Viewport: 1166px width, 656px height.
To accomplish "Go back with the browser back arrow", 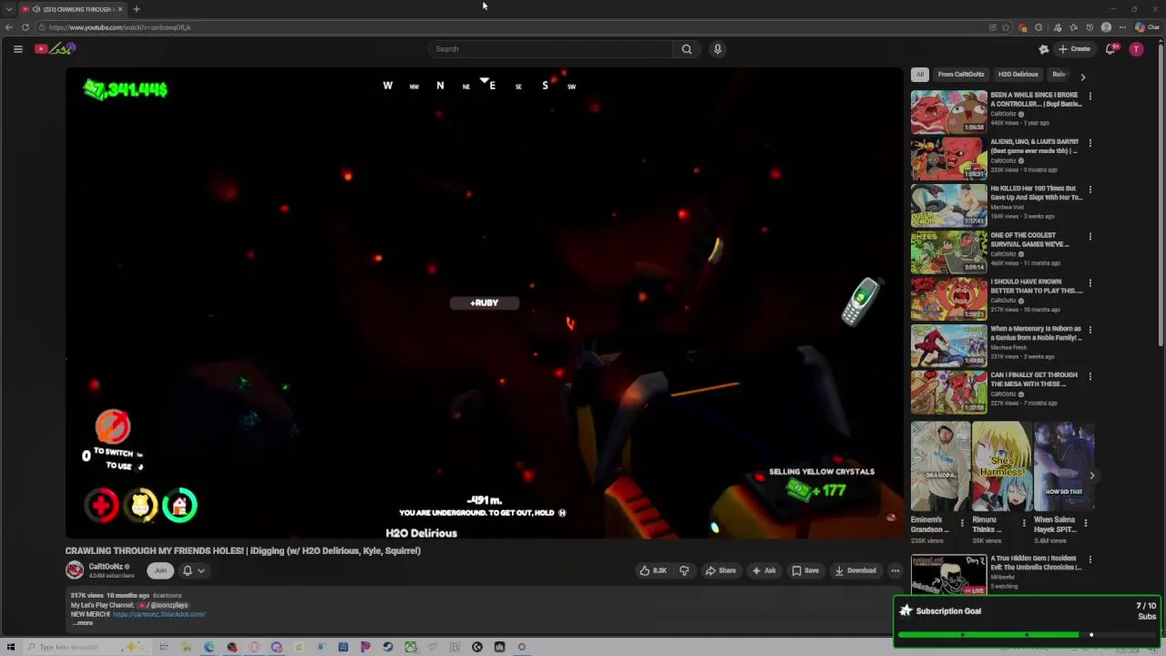I will (x=9, y=27).
